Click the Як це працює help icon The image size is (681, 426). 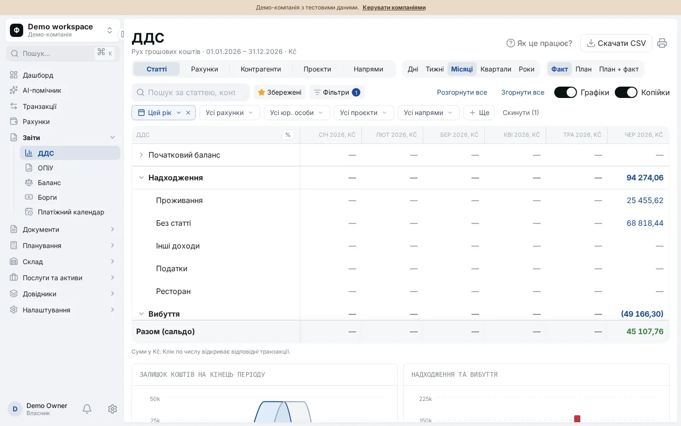pyautogui.click(x=510, y=43)
